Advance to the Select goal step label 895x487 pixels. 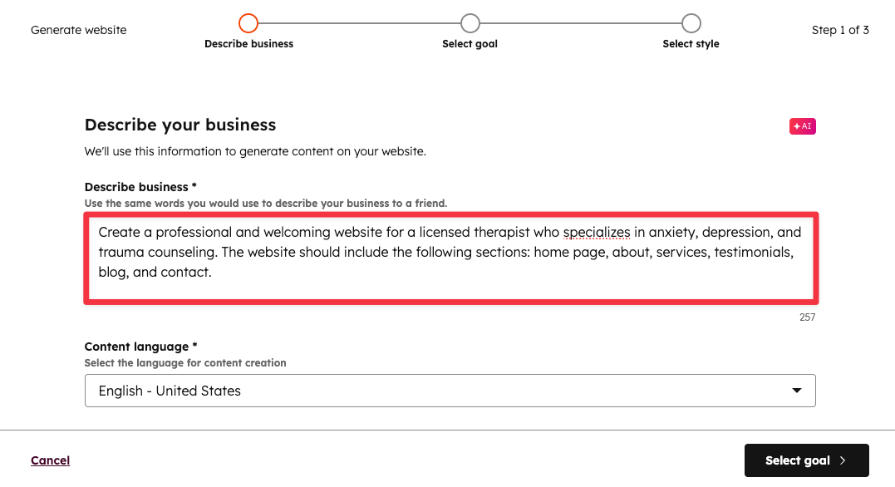[470, 43]
